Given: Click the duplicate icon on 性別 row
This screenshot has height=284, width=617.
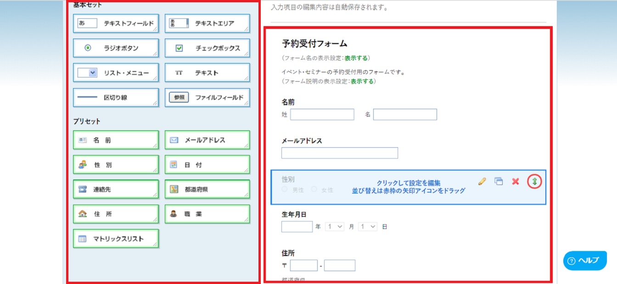Looking at the screenshot, I should [x=499, y=181].
